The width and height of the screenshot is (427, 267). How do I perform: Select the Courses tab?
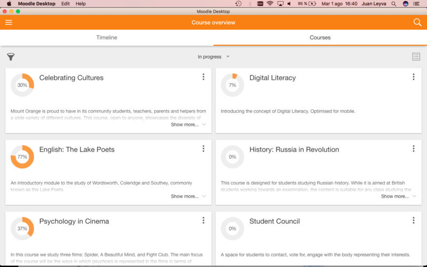pos(320,37)
